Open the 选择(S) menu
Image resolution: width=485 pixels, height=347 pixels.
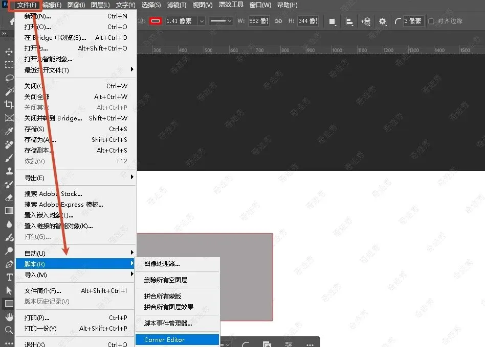151,5
